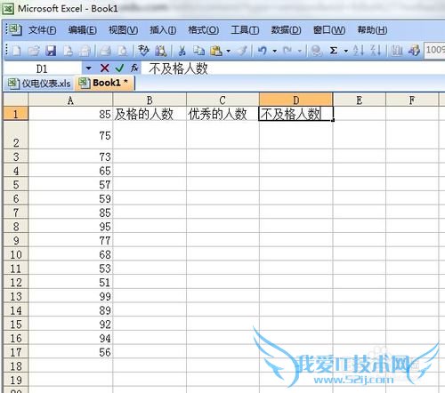Viewport: 445px width, 393px height.
Task: Open the 视图(V) menu
Action: [123, 30]
